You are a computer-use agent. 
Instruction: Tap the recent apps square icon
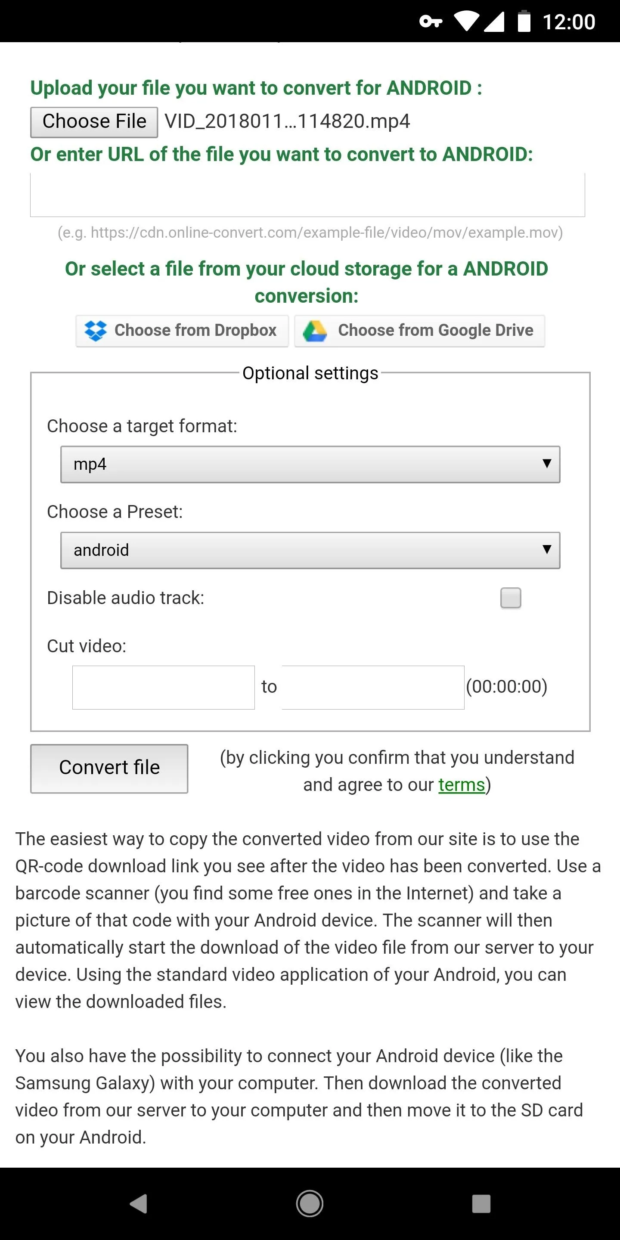tap(481, 1203)
